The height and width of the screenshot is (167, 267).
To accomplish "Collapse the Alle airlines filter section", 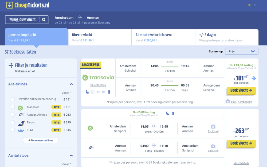I will click(x=71, y=84).
